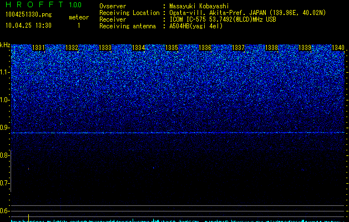Click the 1340 time marker

pyautogui.click(x=338, y=48)
